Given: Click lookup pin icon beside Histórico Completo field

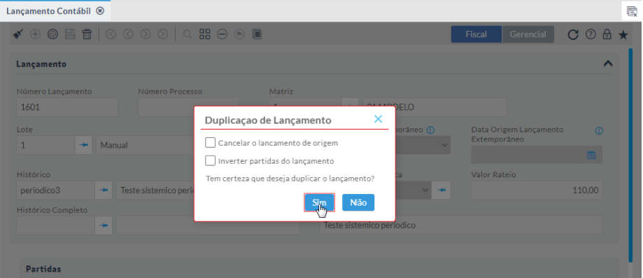Looking at the screenshot, I should 104,225.
